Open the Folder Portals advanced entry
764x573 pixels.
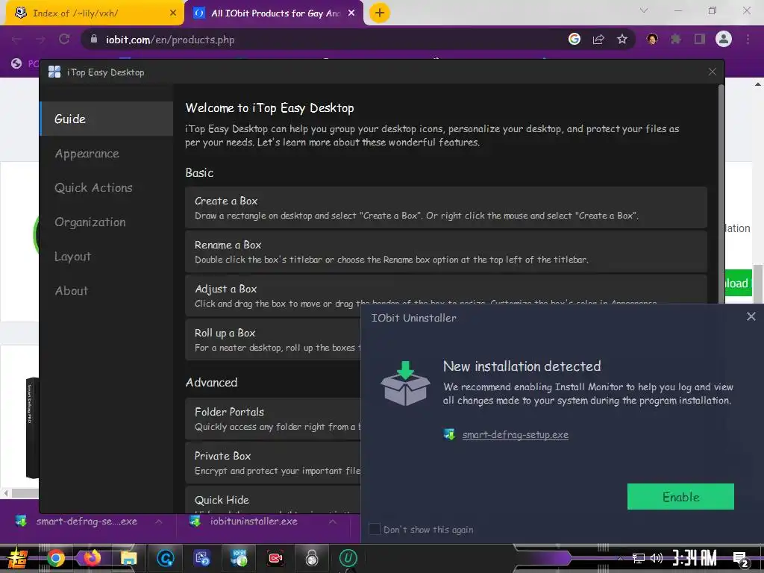tap(272, 419)
